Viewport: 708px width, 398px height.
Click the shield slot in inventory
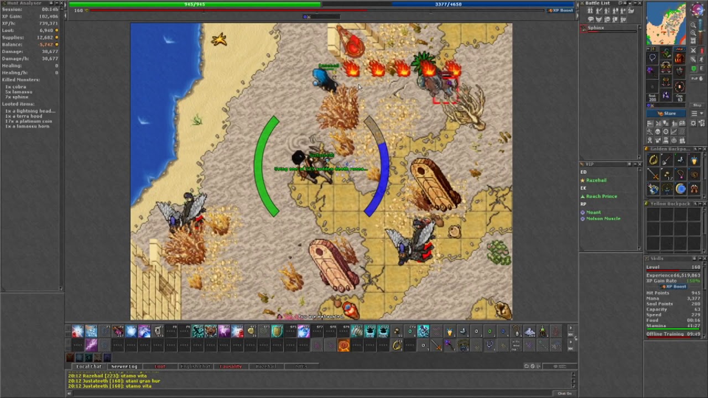[x=680, y=72]
